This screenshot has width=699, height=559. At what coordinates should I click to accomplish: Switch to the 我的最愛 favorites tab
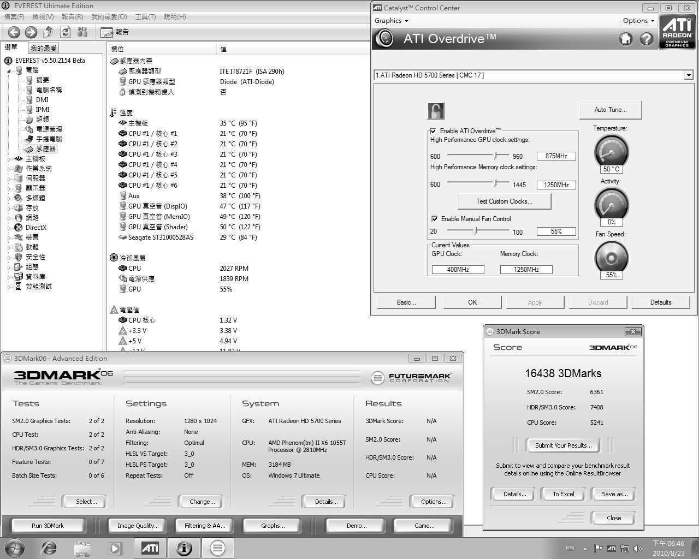44,48
